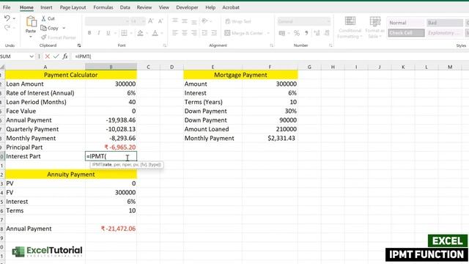Click the Borders grid icon
Viewport: 469px width, 264px height.
124,33
